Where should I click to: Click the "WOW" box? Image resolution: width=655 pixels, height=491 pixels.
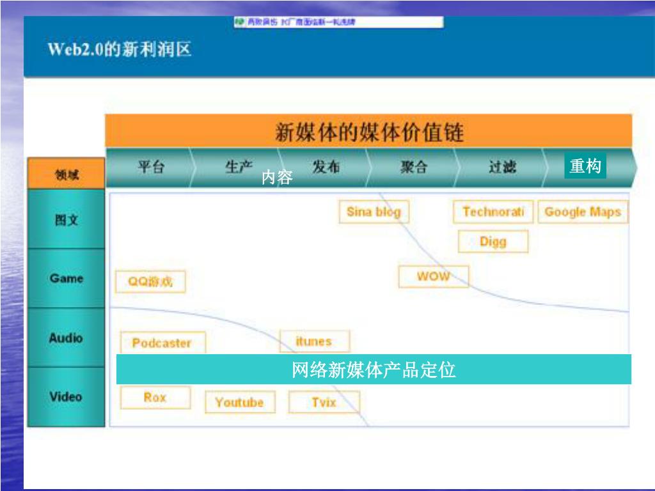(x=434, y=276)
